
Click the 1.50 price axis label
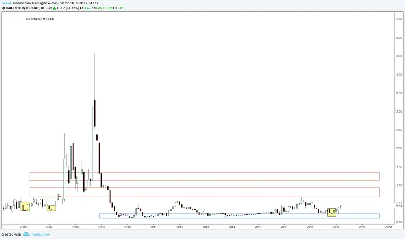(399, 167)
